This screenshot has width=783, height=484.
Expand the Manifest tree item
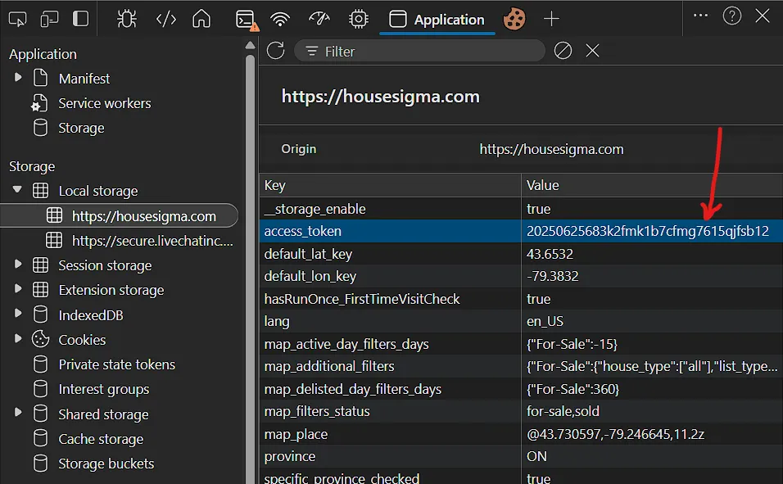tap(18, 78)
